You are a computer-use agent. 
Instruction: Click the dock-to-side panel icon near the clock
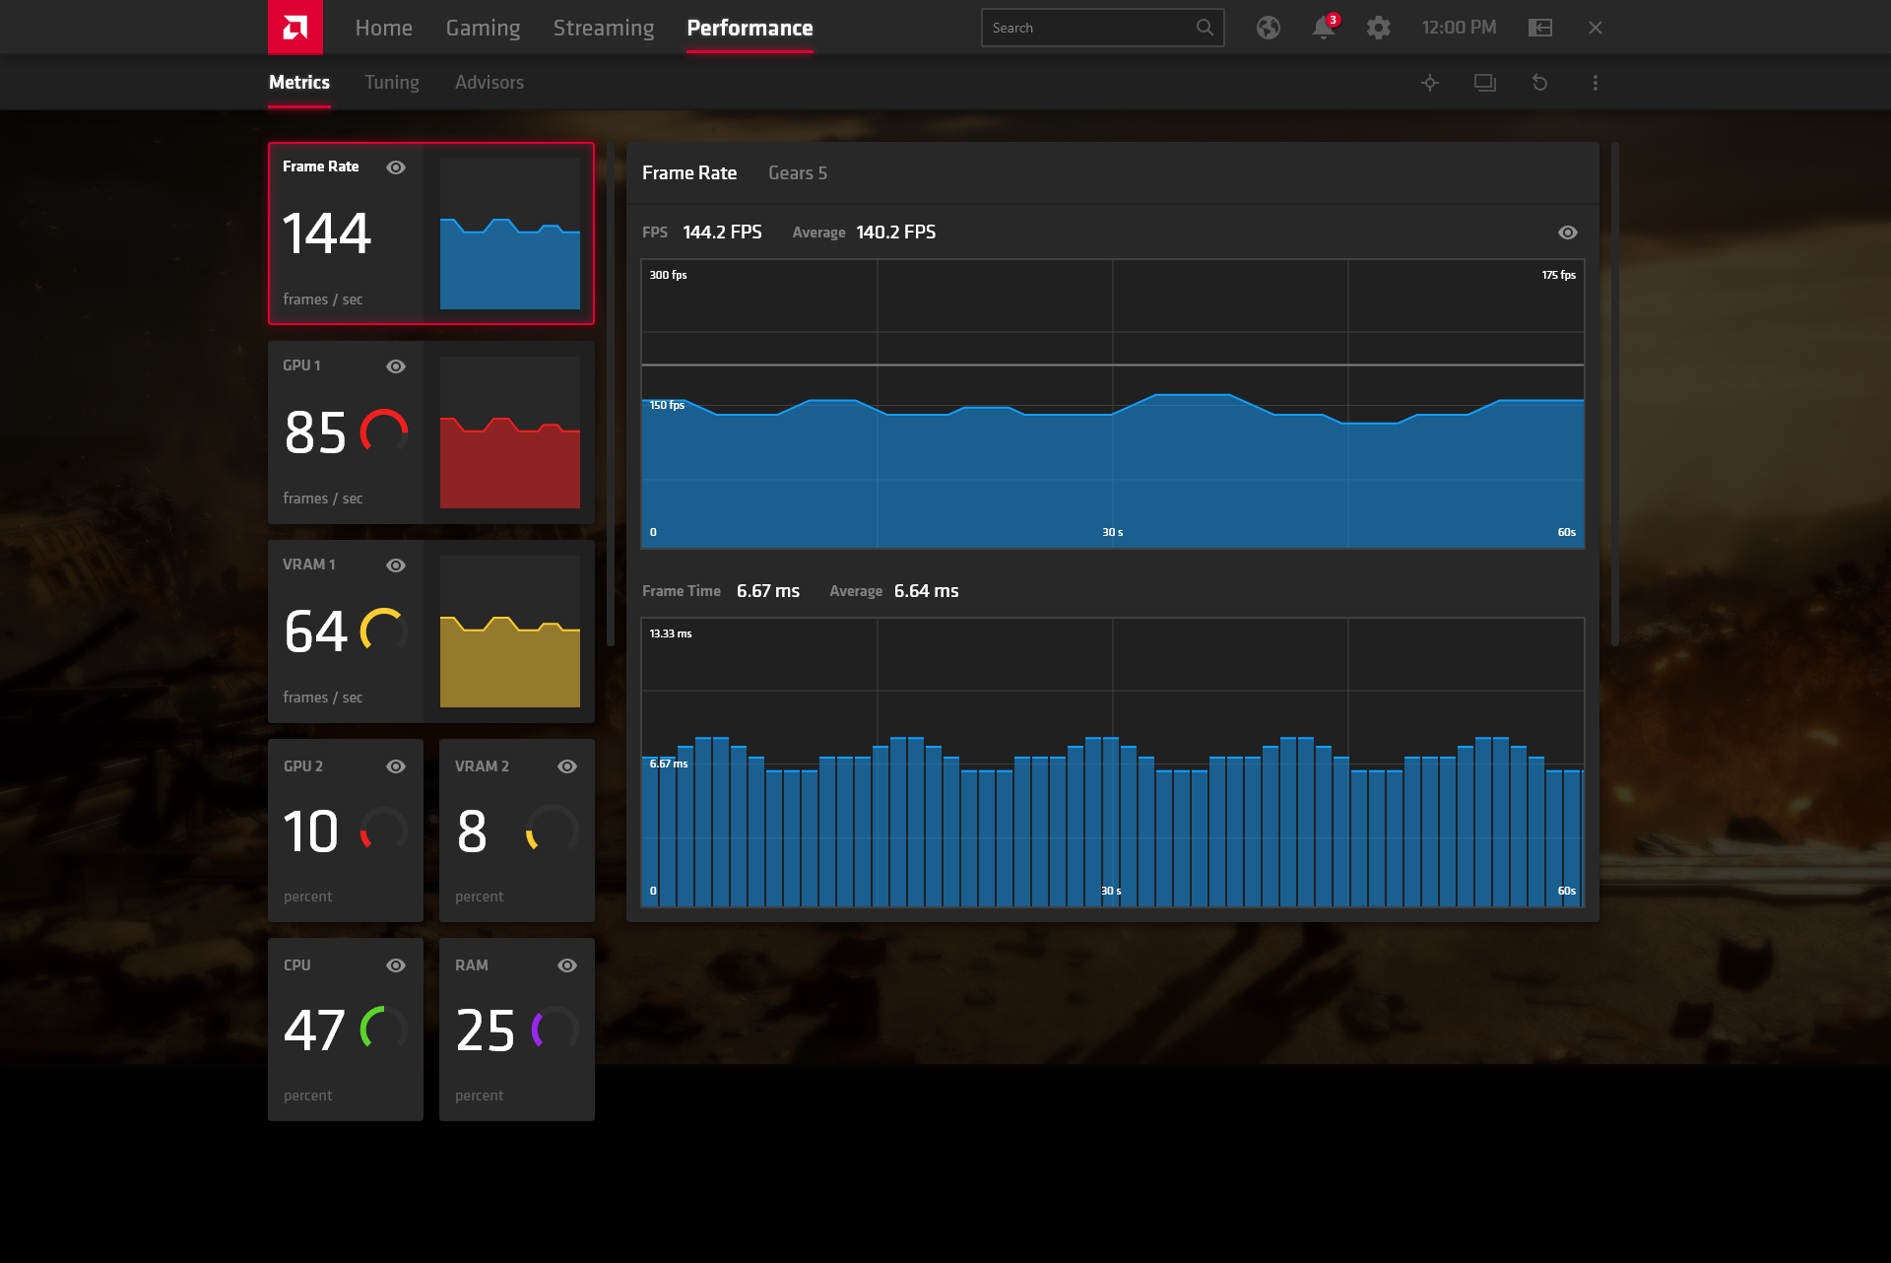[x=1540, y=28]
